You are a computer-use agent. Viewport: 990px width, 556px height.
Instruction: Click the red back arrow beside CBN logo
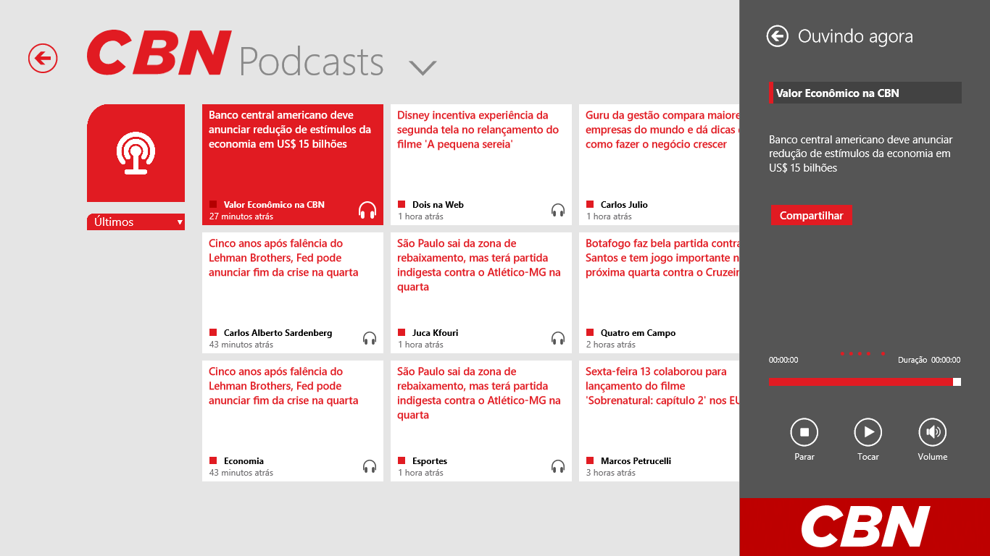pyautogui.click(x=43, y=59)
